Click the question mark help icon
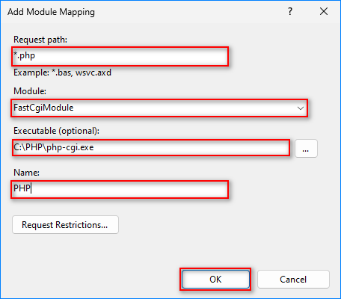The height and width of the screenshot is (299, 341). 290,11
